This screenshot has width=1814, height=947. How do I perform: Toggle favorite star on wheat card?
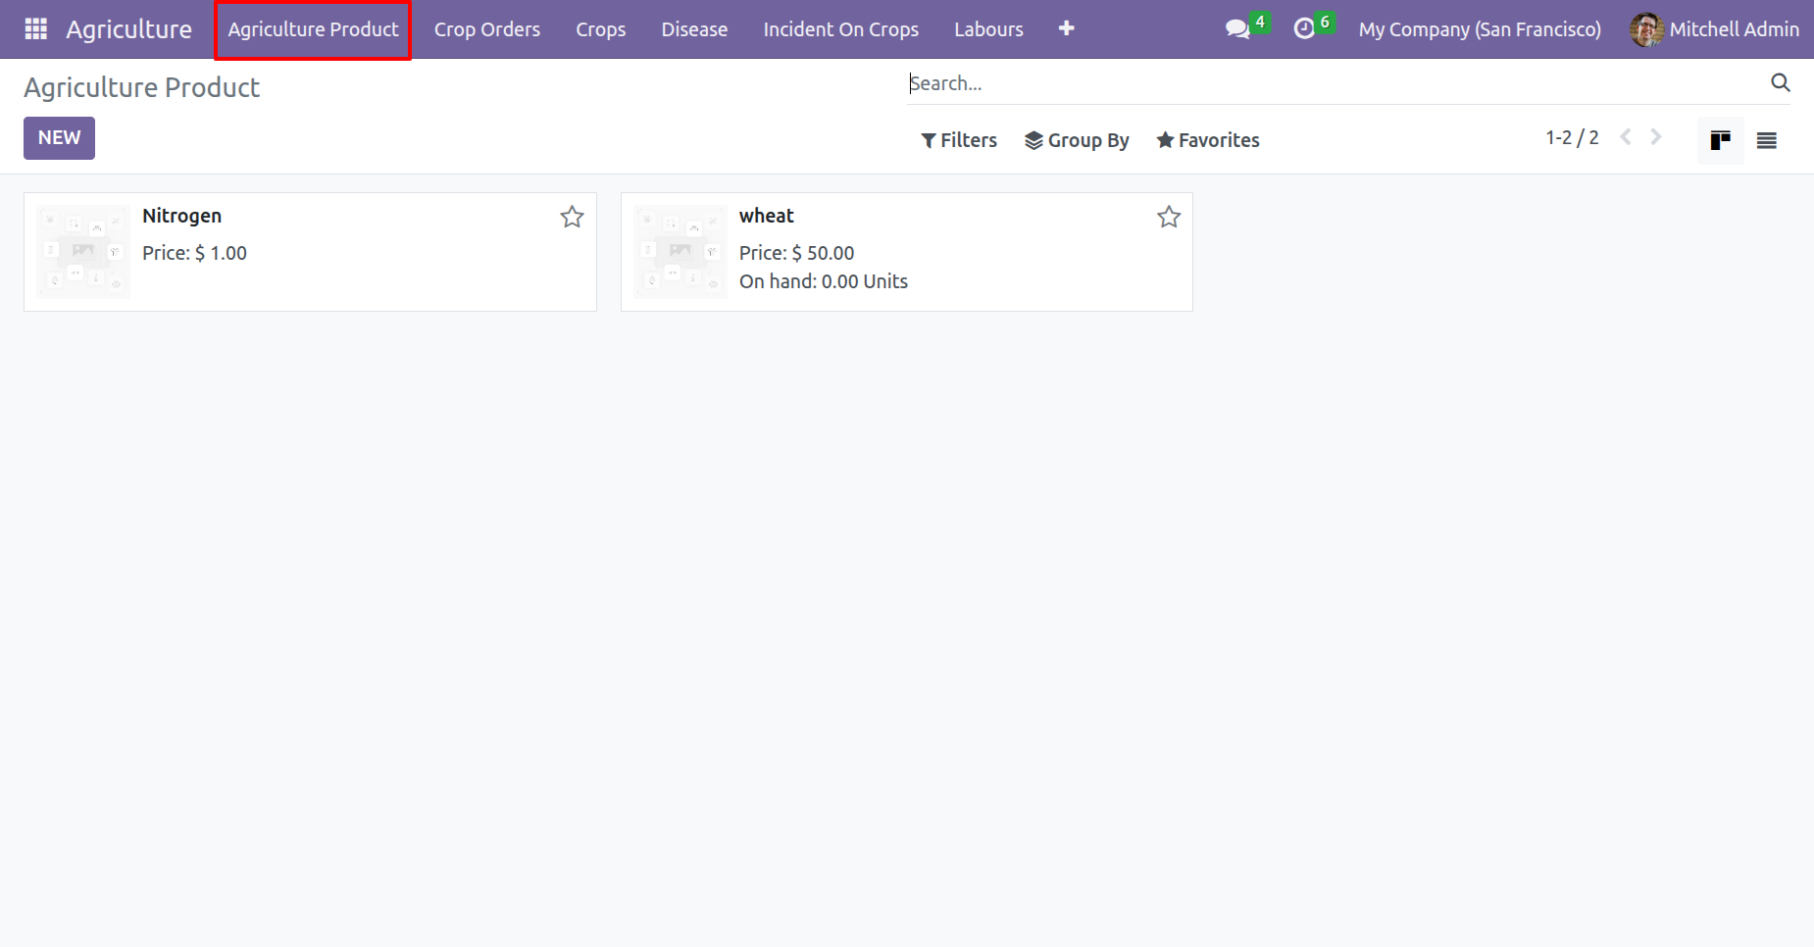click(1169, 217)
